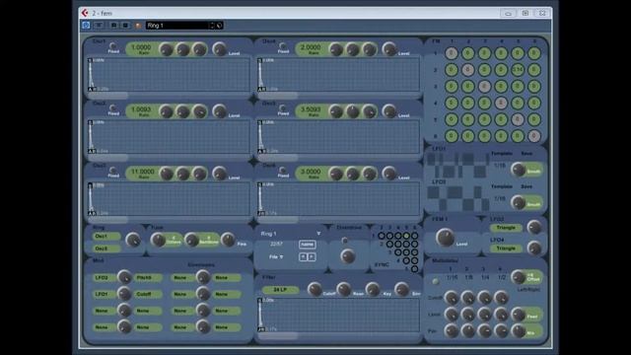
Task: Click the next preset arrow button
Action: 312,256
